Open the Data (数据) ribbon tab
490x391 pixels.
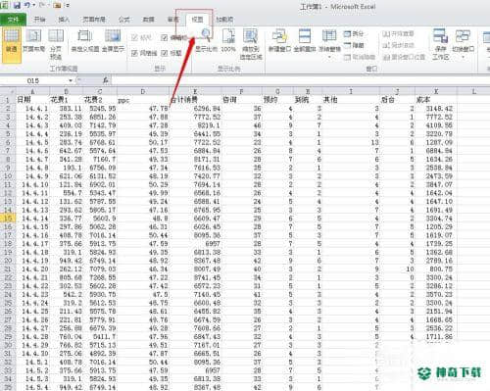point(148,20)
